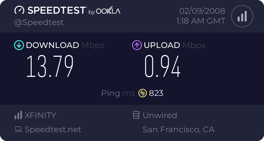Viewport: 264px width, 141px height.
Task: Click the 1:18 AM GMT timestamp
Action: [x=201, y=21]
